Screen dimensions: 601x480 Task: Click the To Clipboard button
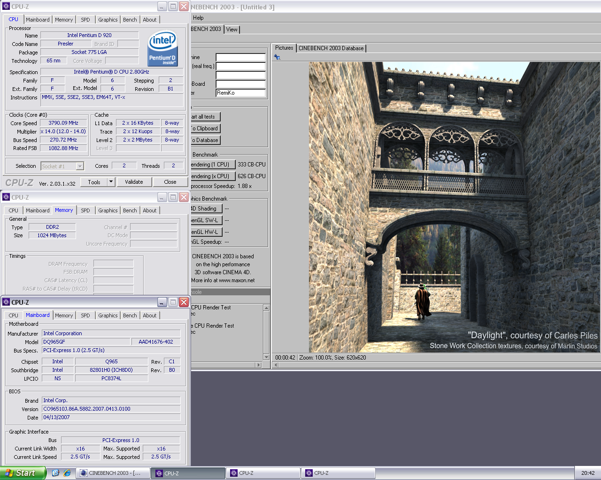(x=205, y=128)
